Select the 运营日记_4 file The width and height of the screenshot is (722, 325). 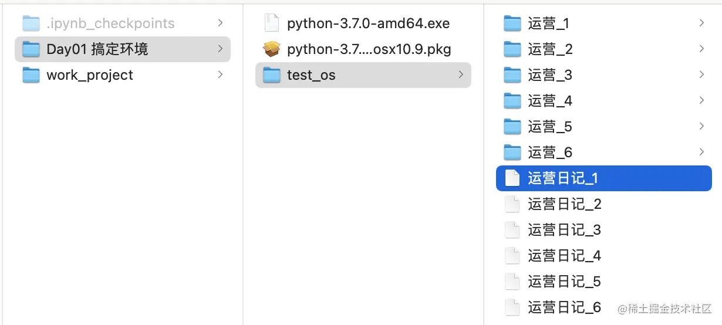coord(604,256)
